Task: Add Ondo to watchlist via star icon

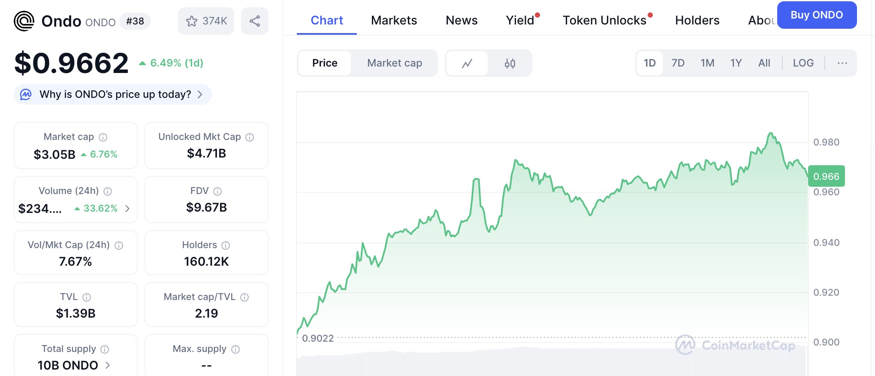Action: click(x=192, y=21)
